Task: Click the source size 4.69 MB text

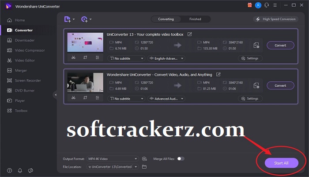Action: tap(121, 88)
